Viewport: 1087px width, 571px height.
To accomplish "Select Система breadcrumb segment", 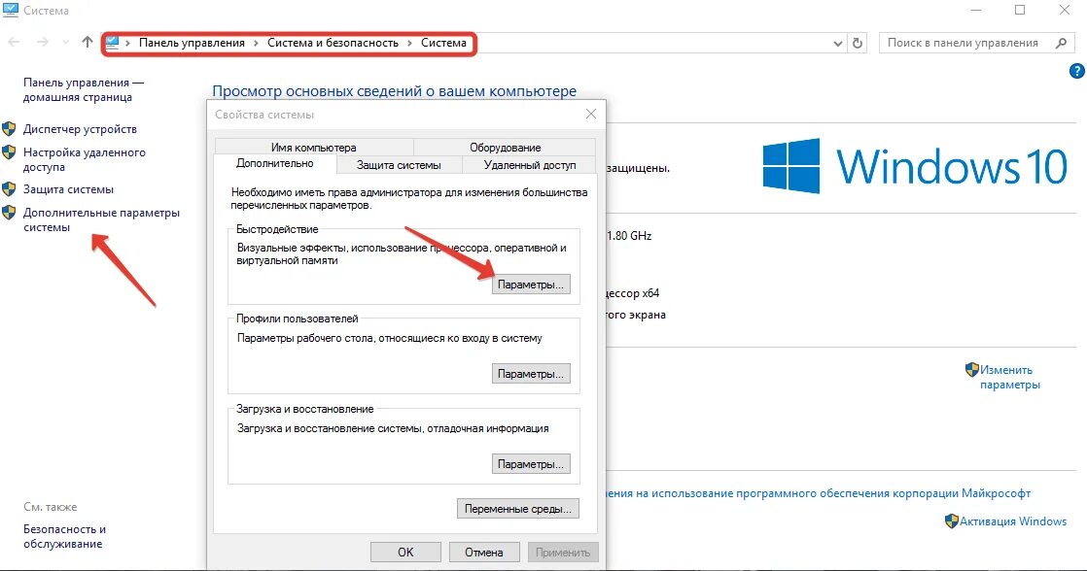I will click(443, 43).
